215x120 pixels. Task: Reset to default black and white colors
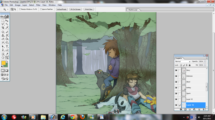click(2, 66)
